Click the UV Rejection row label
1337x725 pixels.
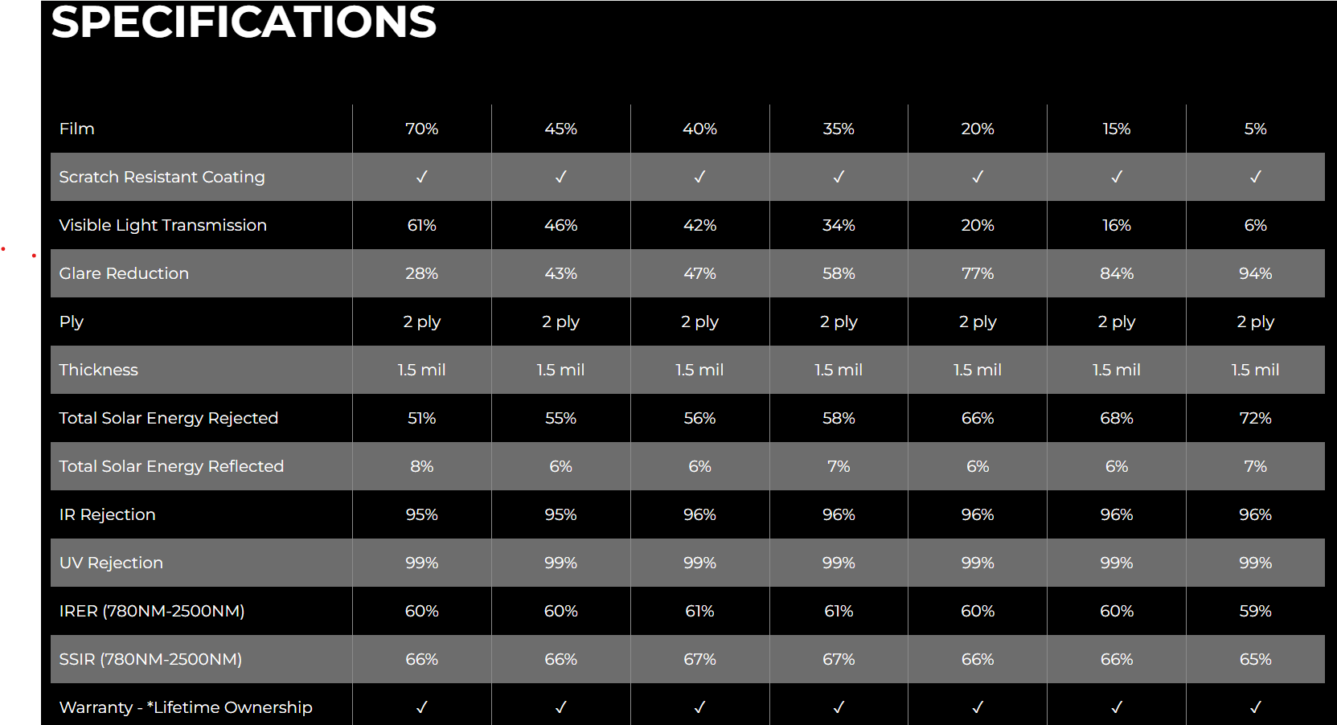tap(111, 563)
